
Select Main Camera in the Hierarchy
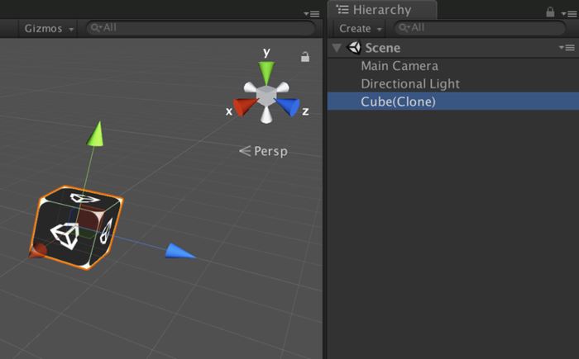(x=400, y=66)
